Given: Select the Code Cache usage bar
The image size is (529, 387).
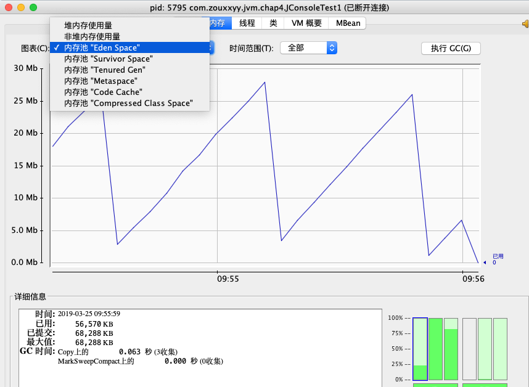Looking at the screenshot, I should (485, 348).
